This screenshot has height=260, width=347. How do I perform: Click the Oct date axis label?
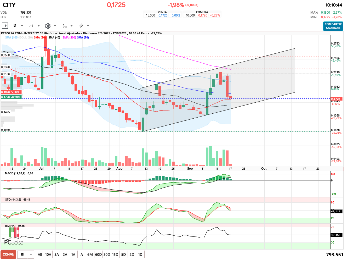[264, 169]
